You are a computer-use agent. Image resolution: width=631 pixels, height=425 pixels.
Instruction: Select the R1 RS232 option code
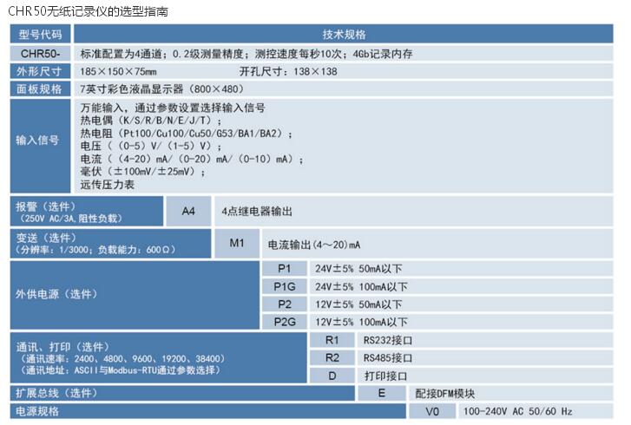pyautogui.click(x=332, y=340)
